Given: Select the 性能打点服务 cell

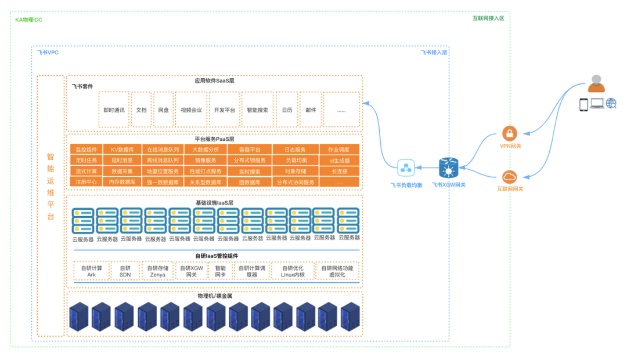Looking at the screenshot, I should click(x=206, y=171).
